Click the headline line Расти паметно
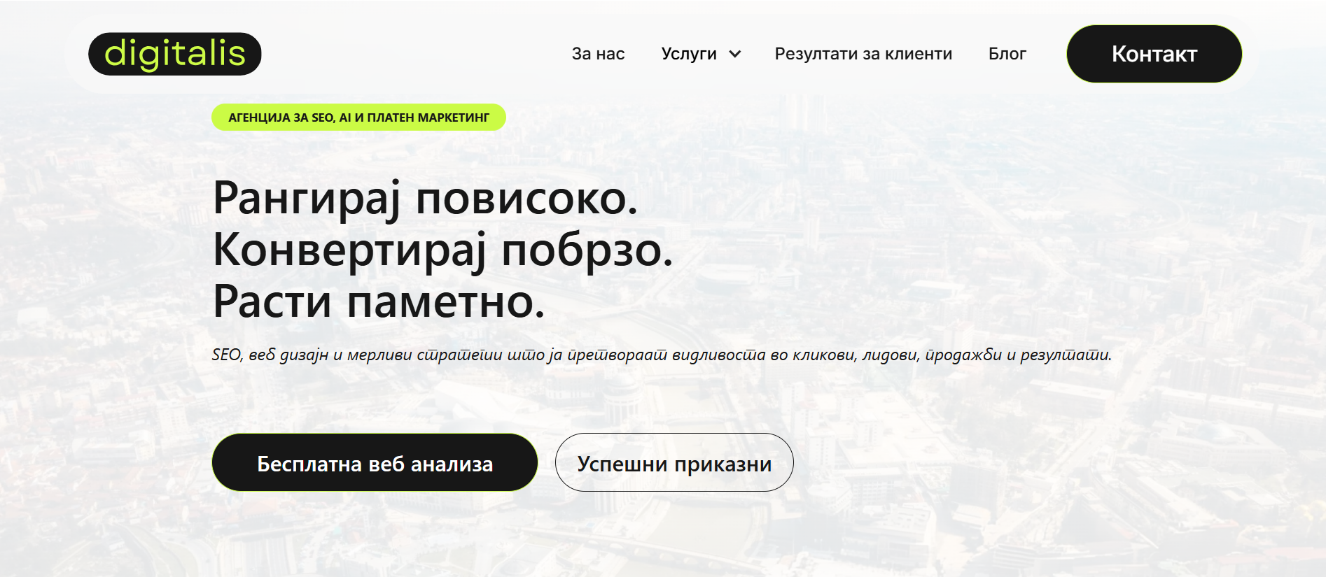The image size is (1326, 577). click(378, 302)
